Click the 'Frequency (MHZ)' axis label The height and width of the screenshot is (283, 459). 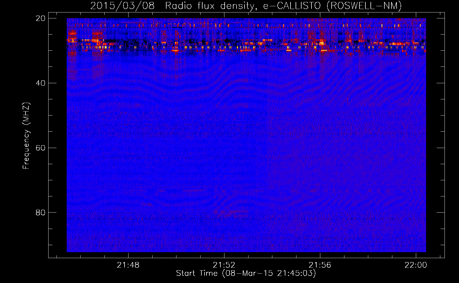(26, 136)
